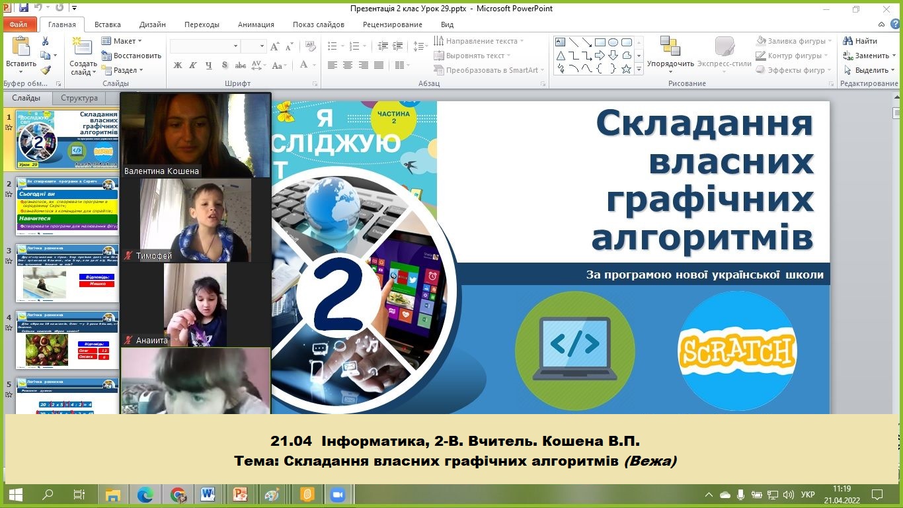The image size is (903, 508).
Task: Click the Найти find button
Action: click(x=861, y=41)
